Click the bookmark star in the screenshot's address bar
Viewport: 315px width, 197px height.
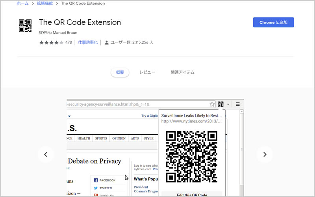tap(212, 104)
